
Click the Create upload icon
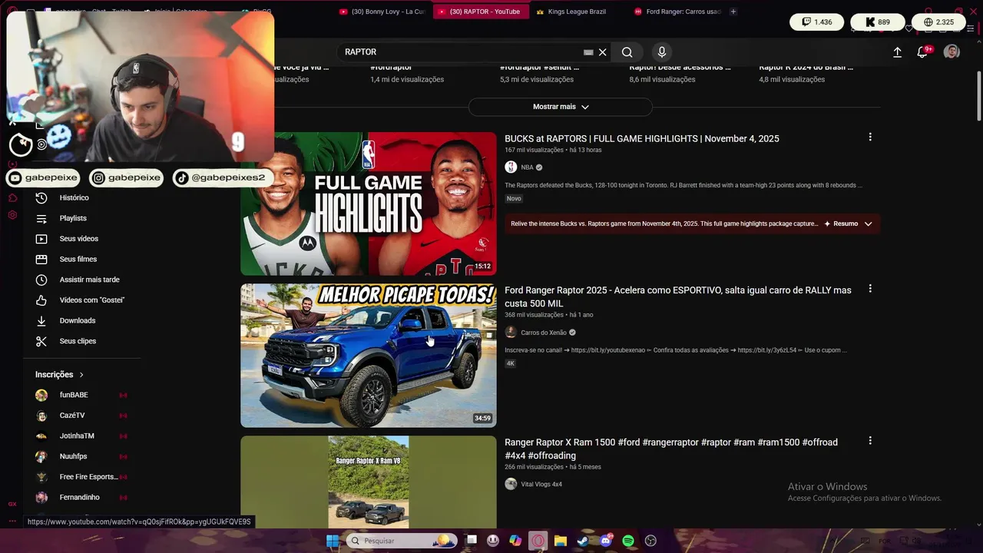(897, 52)
